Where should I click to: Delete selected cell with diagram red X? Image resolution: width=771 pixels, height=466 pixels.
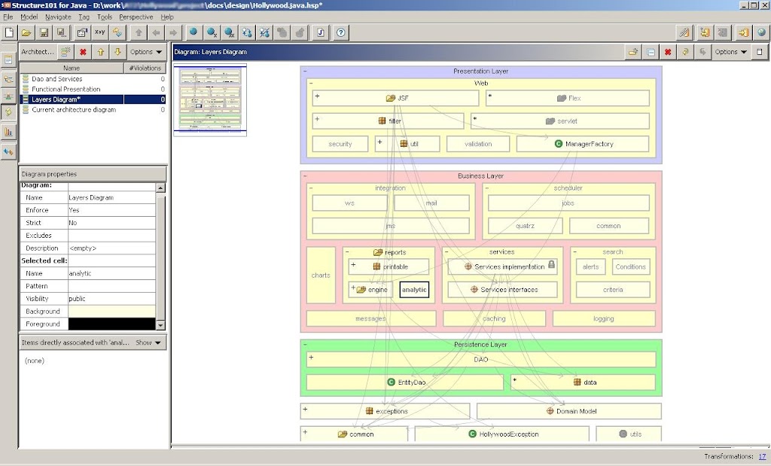click(668, 52)
